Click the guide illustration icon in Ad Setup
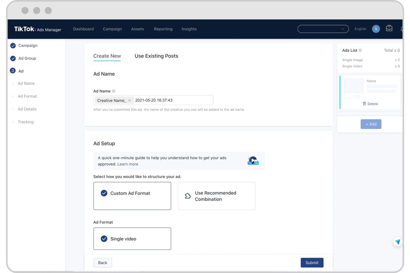 click(253, 161)
